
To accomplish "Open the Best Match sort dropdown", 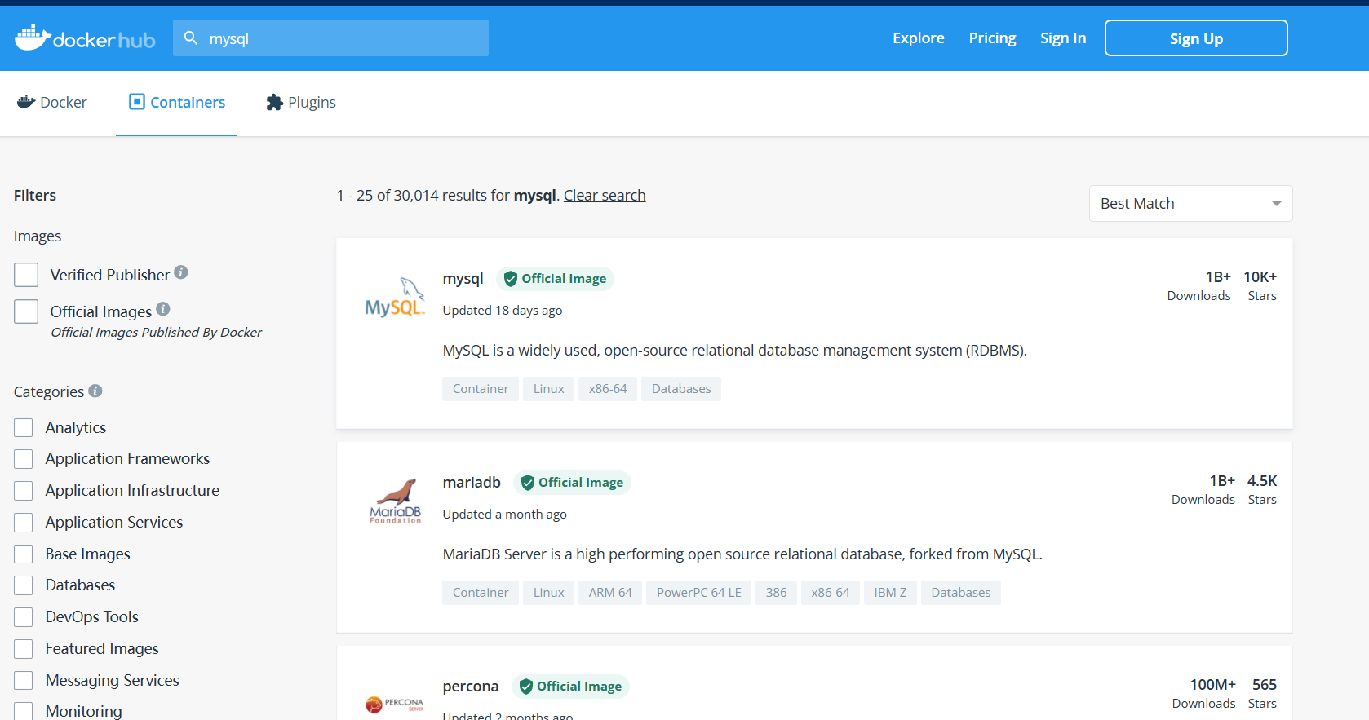I will coord(1190,204).
